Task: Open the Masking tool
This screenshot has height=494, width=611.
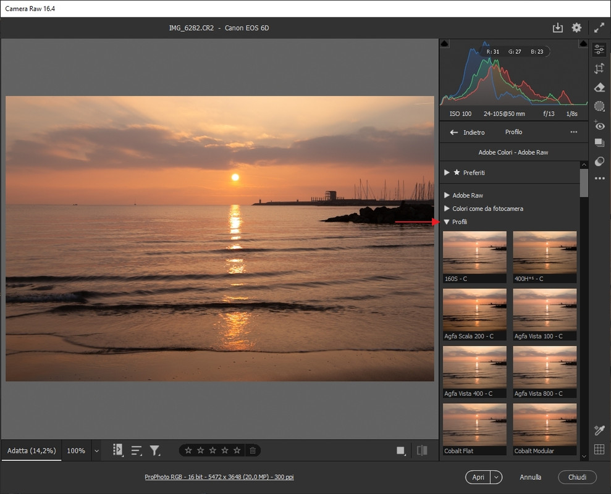Action: point(599,106)
